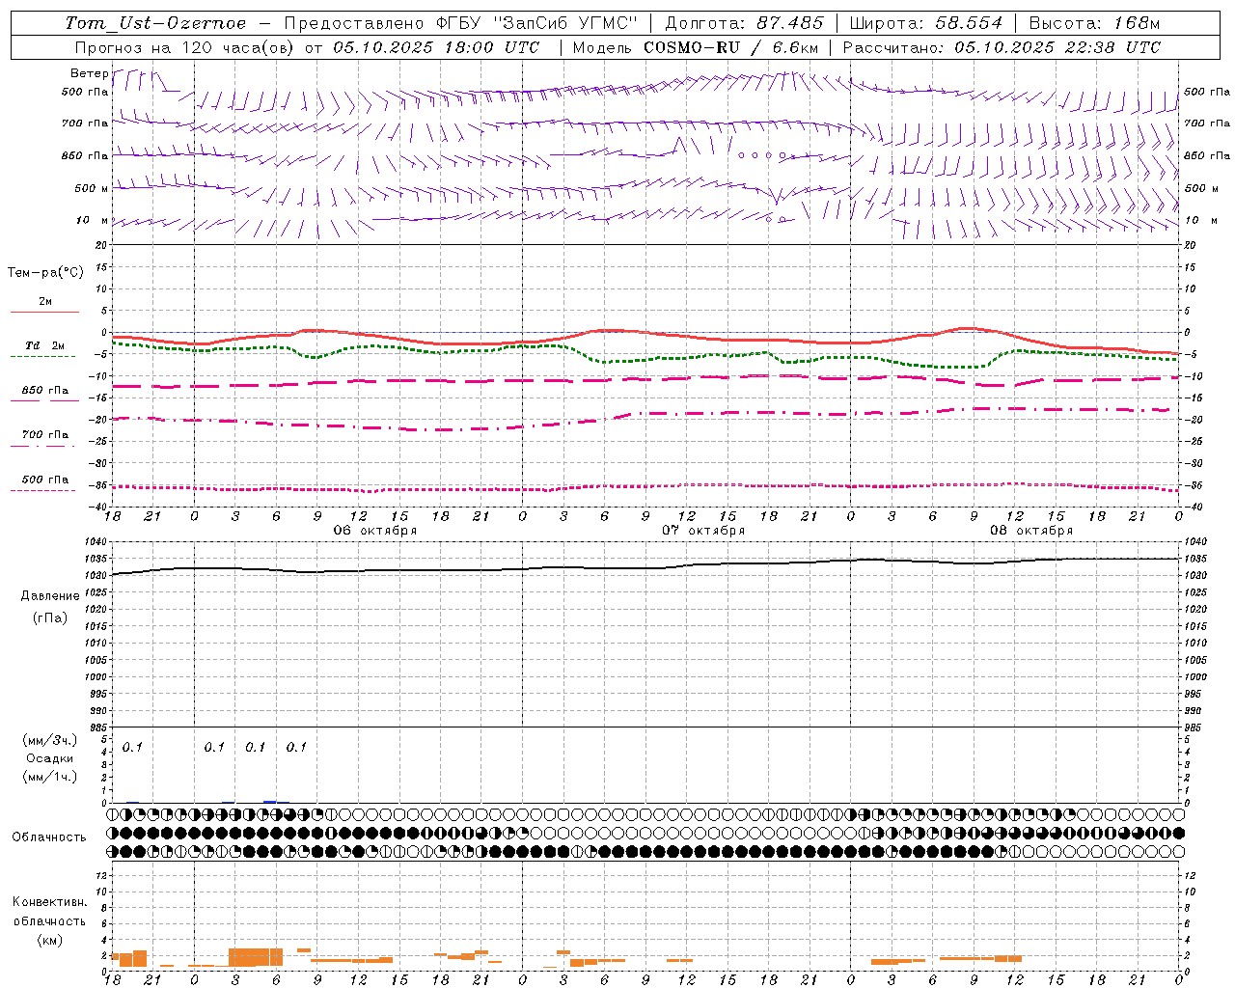The width and height of the screenshot is (1235, 988).
Task: Click the '10 м' label on the left wind axis
Action: (x=92, y=220)
